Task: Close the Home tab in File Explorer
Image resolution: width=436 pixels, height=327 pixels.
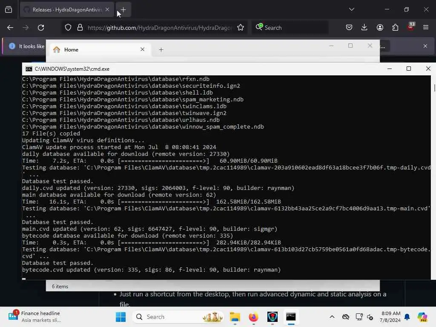Action: pos(142,49)
